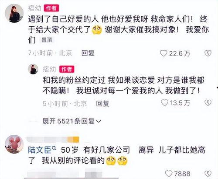Reply to the comment posted 7小时前
Image resolution: width=218 pixels, height=179 pixels.
88,53
